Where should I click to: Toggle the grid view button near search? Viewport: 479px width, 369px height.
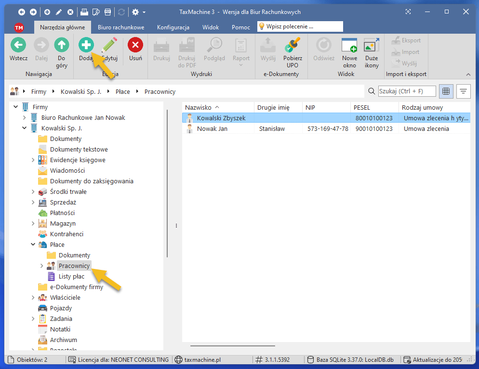pyautogui.click(x=446, y=91)
